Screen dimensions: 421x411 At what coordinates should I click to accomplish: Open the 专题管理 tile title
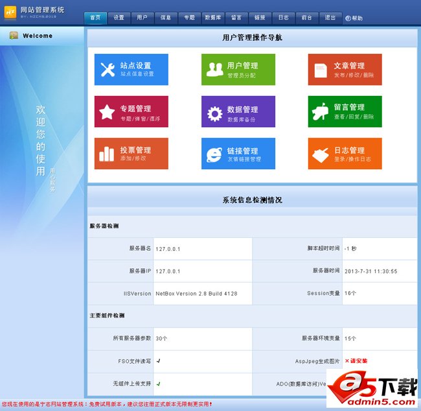135,109
